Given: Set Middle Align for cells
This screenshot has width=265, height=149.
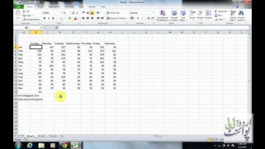Looking at the screenshot, I should click(88, 13).
